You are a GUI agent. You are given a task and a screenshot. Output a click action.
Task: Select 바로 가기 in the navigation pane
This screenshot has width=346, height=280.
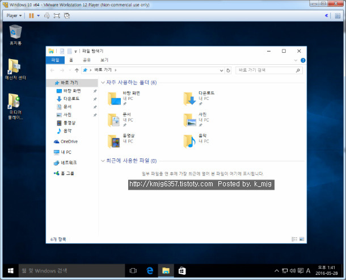click(72, 83)
